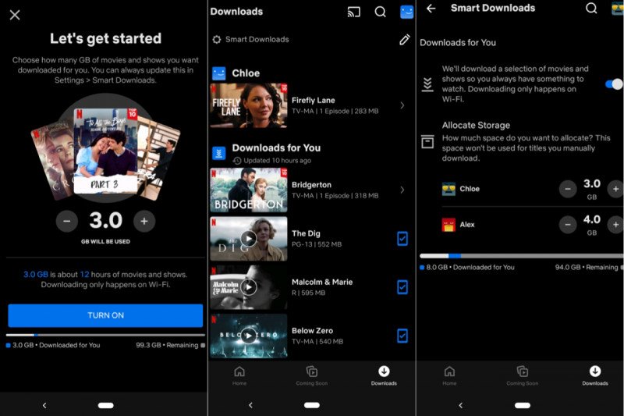Viewport: 624px width, 416px height.
Task: Open the Bridgerton thumbnail
Action: (249, 190)
